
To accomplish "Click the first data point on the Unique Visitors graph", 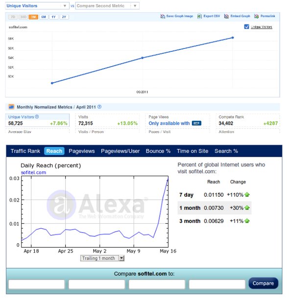I will point(52,83).
